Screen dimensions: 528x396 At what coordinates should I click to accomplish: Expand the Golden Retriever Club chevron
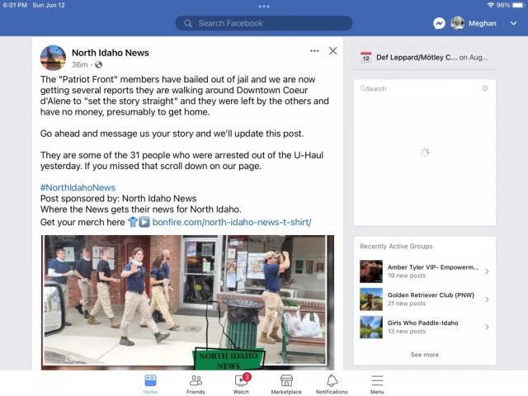click(x=487, y=299)
